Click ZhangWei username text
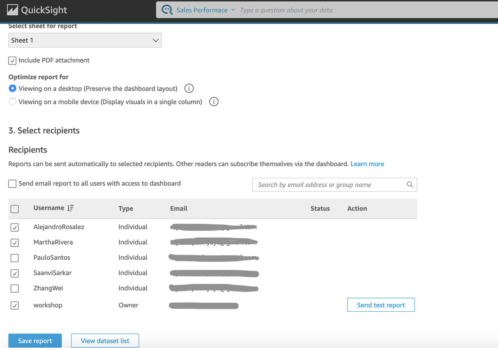The width and height of the screenshot is (498, 348). (48, 288)
